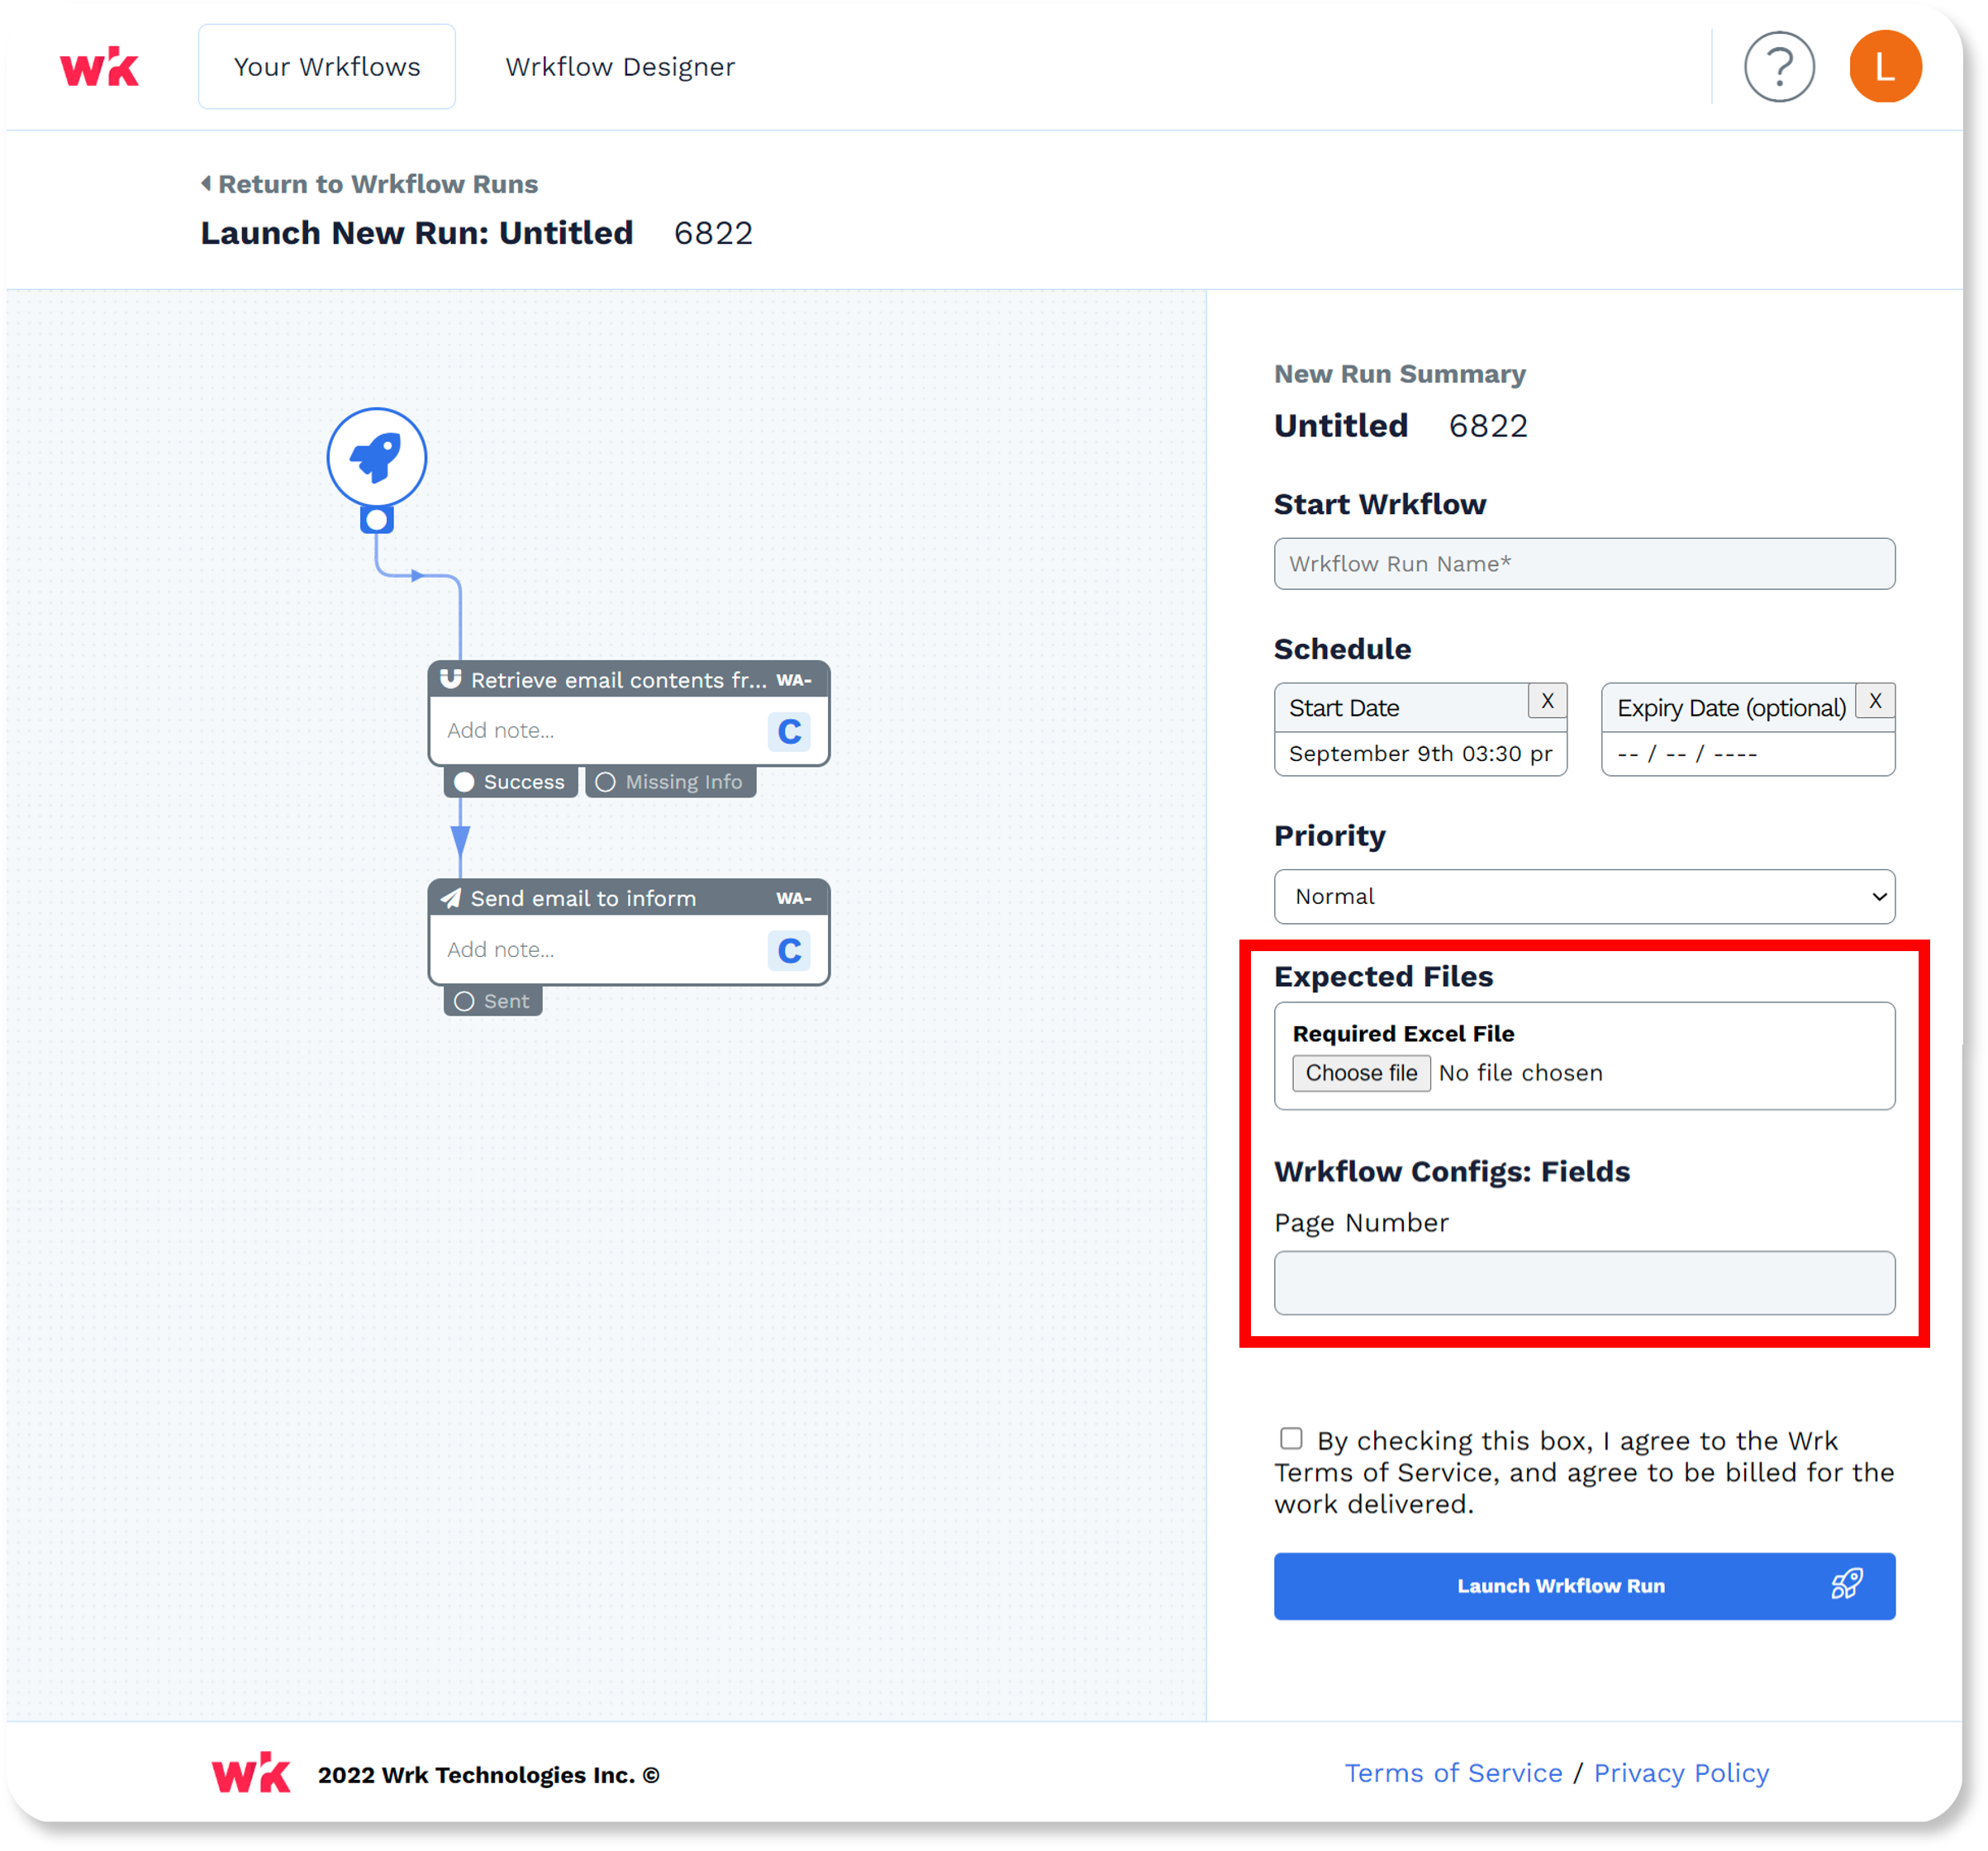Open the Expiry Date picker field
Viewport: 1988px width, 1851px height.
pos(1747,752)
